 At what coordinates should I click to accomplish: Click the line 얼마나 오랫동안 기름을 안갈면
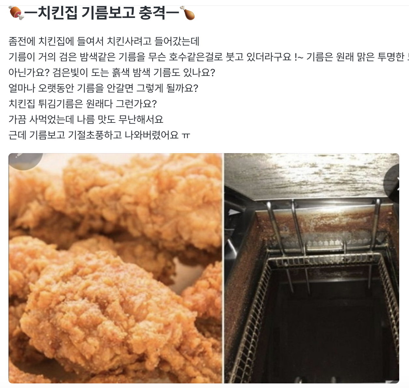click(x=104, y=88)
